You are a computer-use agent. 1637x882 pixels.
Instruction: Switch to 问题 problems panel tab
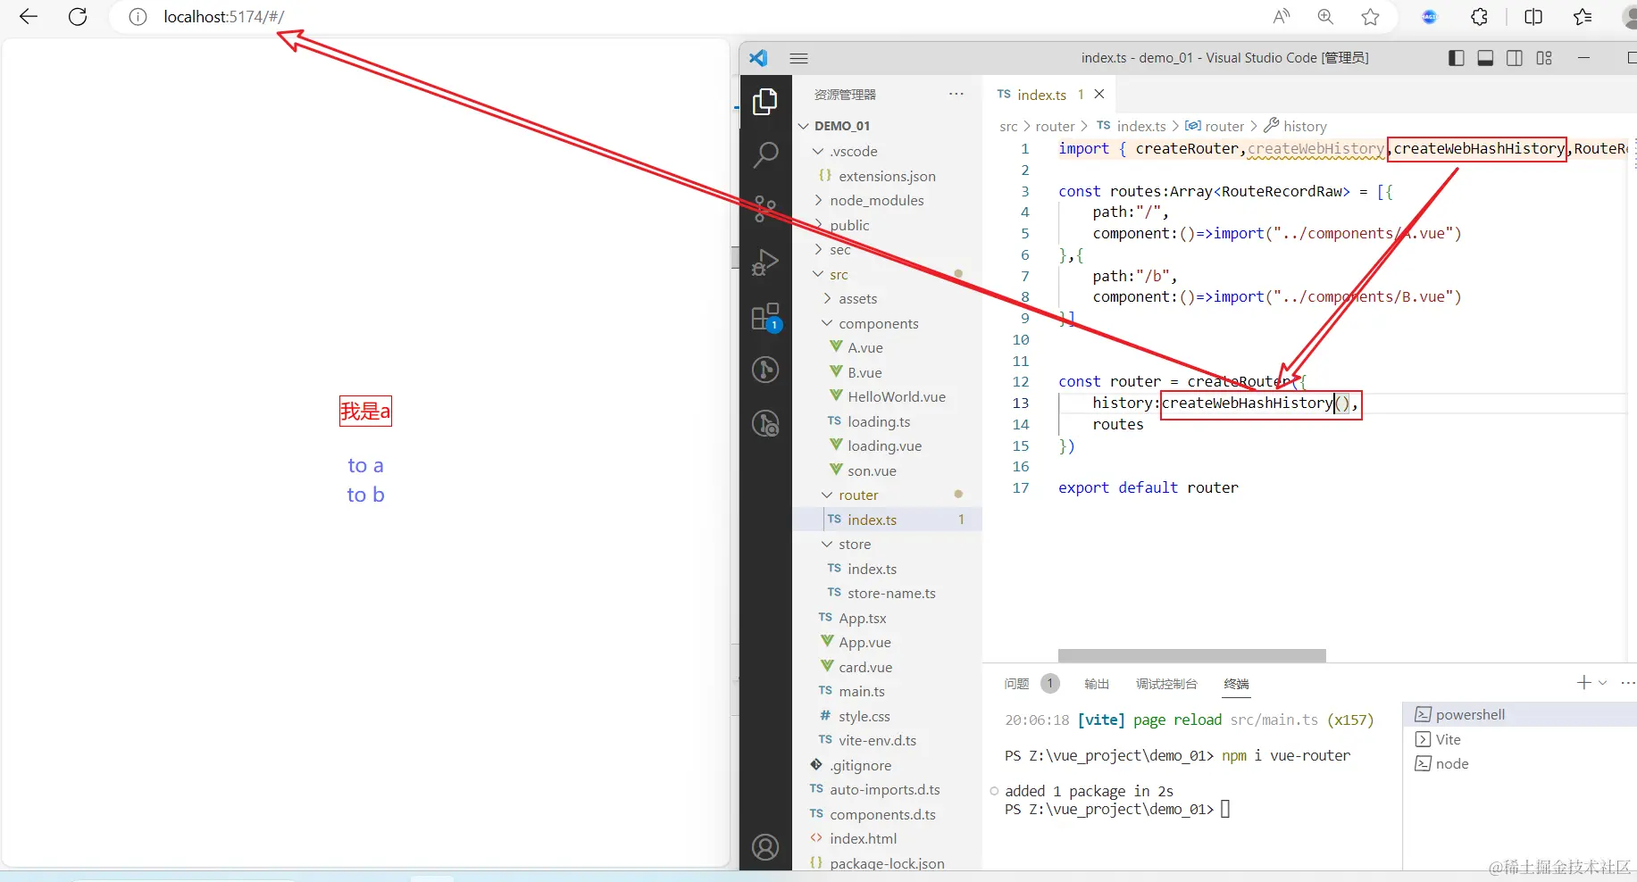click(x=1016, y=684)
